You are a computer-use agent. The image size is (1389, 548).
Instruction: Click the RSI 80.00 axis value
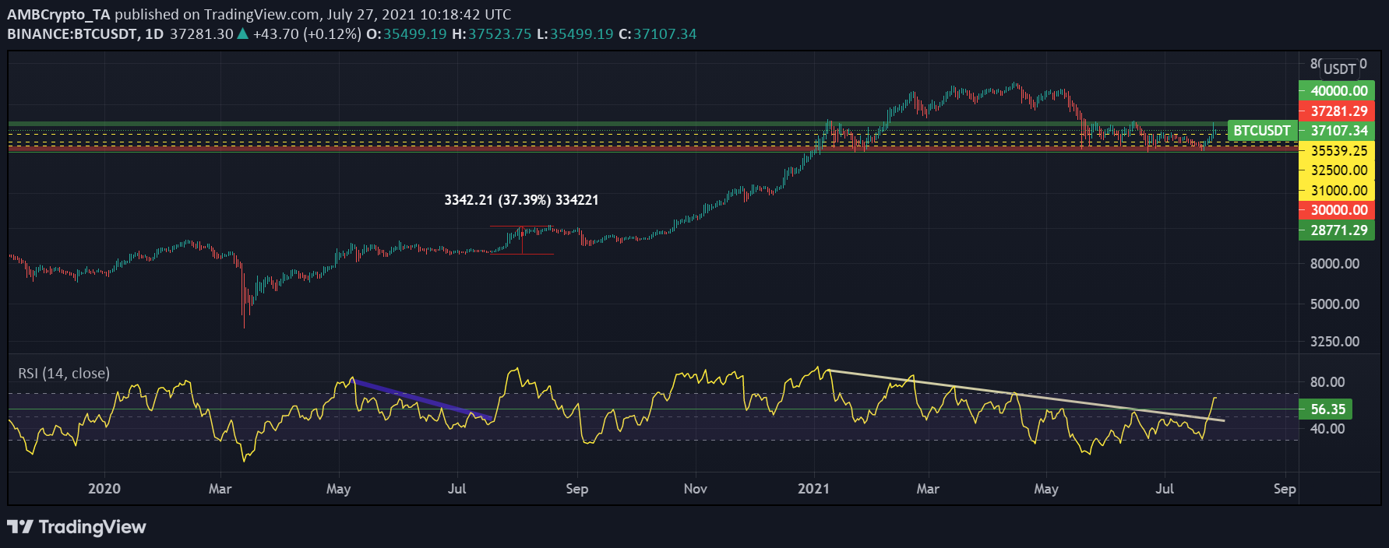tap(1327, 382)
